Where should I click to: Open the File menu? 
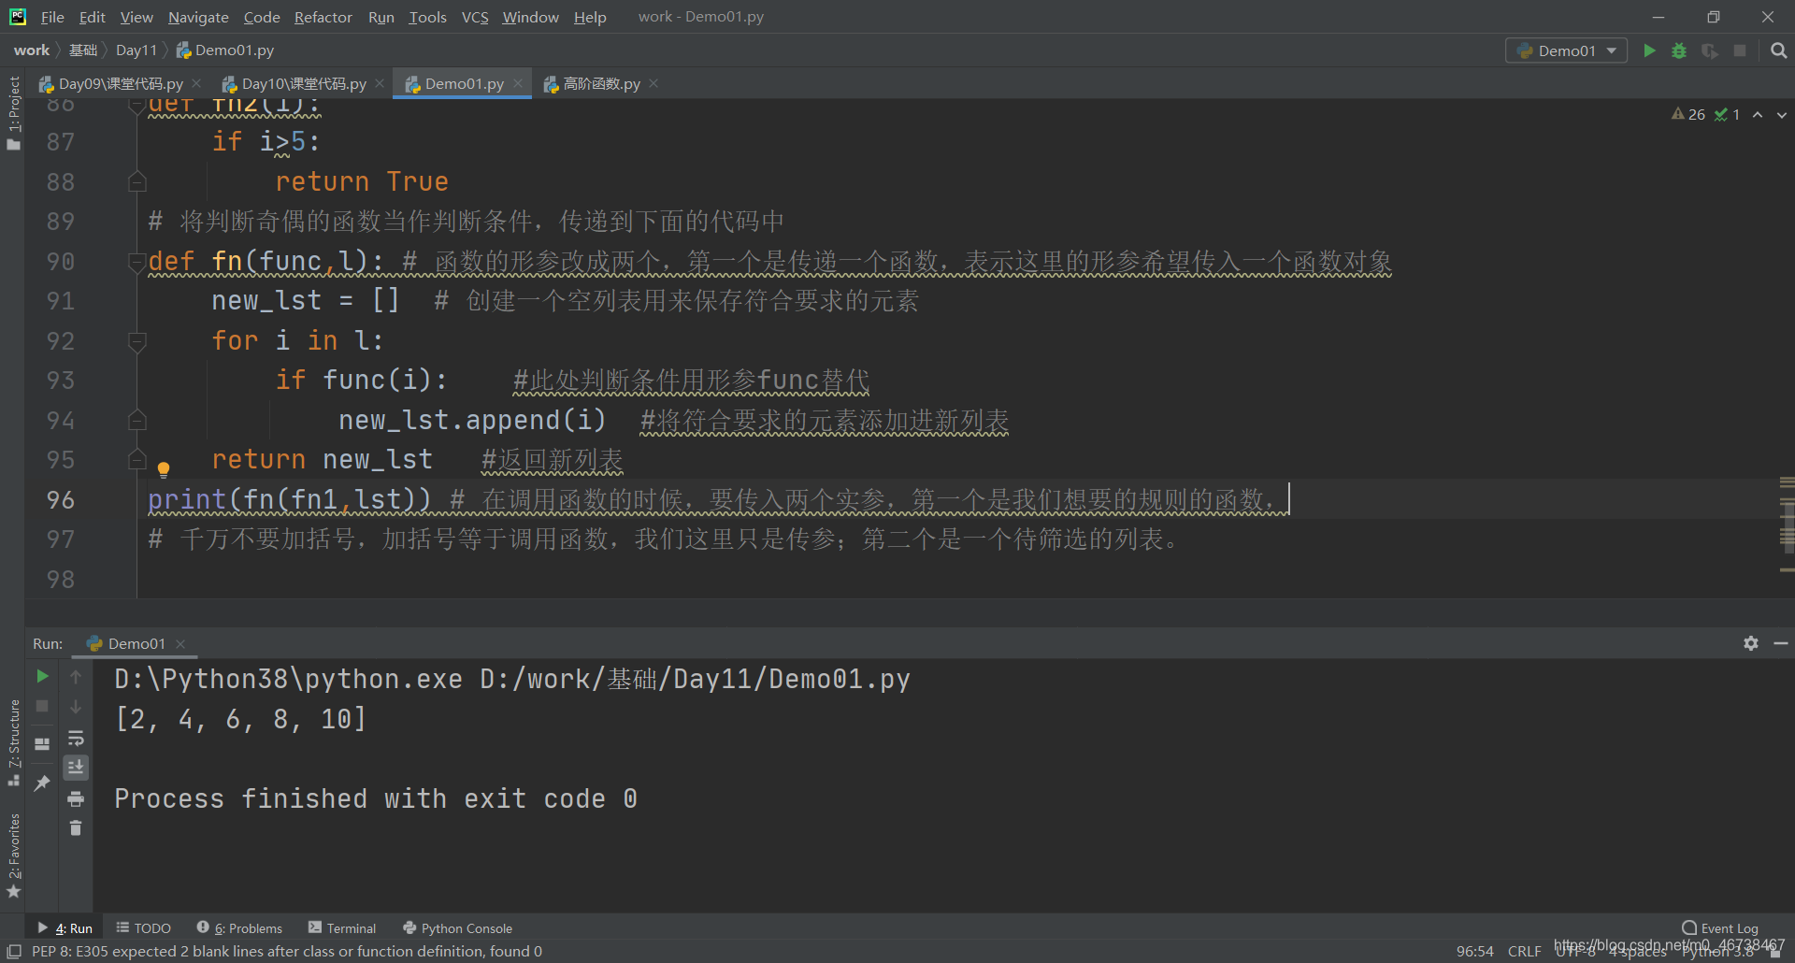click(52, 17)
